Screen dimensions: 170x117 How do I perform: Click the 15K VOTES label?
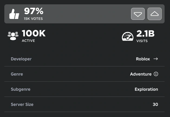pyautogui.click(x=33, y=19)
